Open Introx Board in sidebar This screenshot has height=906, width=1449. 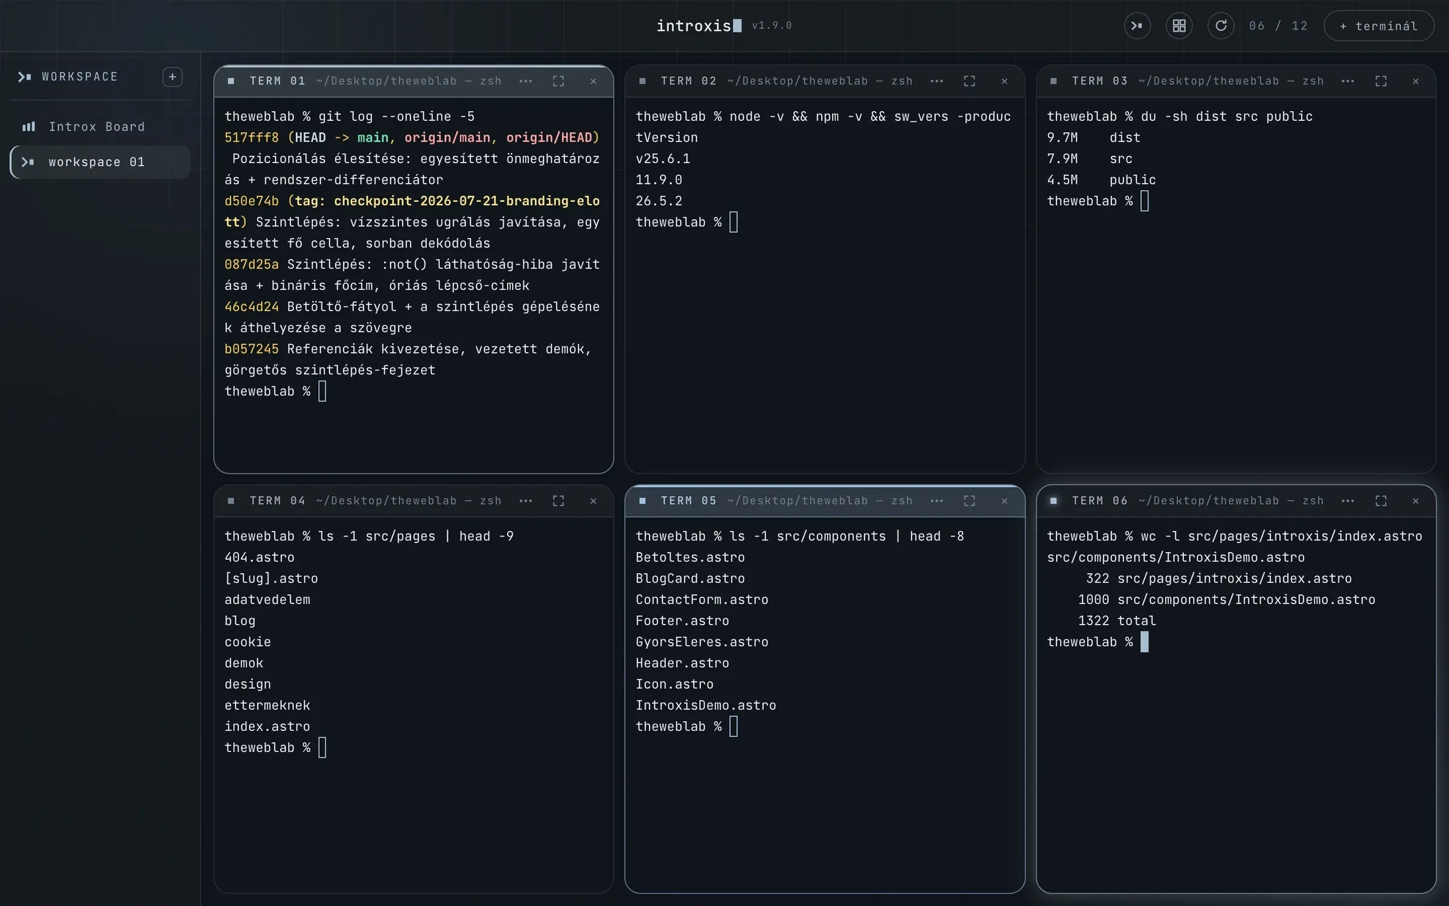100,127
